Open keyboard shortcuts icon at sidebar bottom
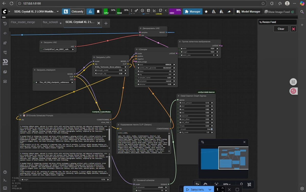This screenshot has height=192, width=306. click(x=5, y=188)
